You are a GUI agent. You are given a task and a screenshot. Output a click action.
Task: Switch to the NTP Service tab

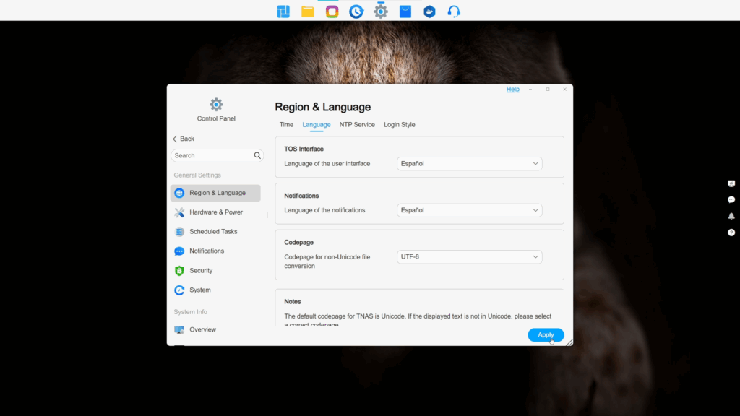(357, 125)
